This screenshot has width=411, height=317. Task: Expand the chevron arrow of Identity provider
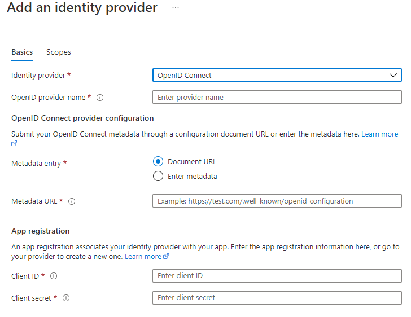pos(393,76)
